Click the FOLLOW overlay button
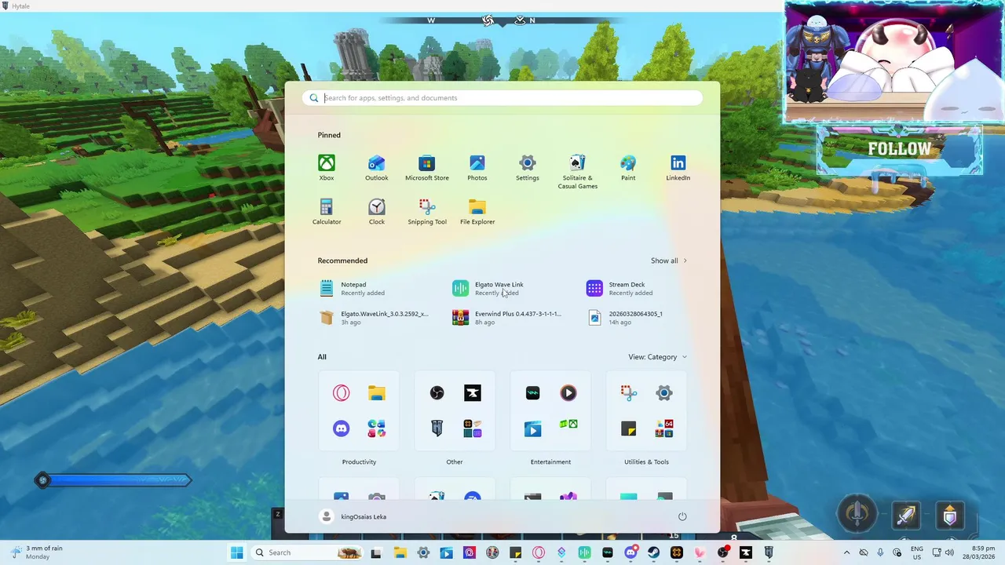This screenshot has width=1005, height=565. 900,149
